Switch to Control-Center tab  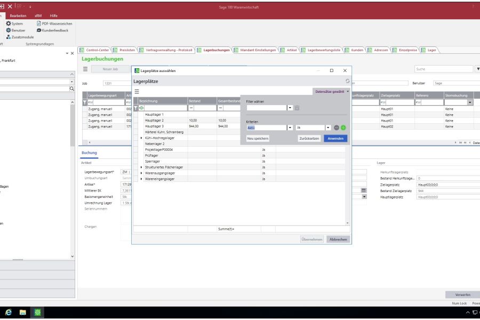94,50
